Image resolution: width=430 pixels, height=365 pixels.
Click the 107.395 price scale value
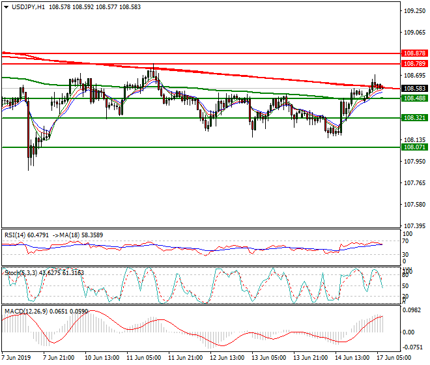(414, 226)
